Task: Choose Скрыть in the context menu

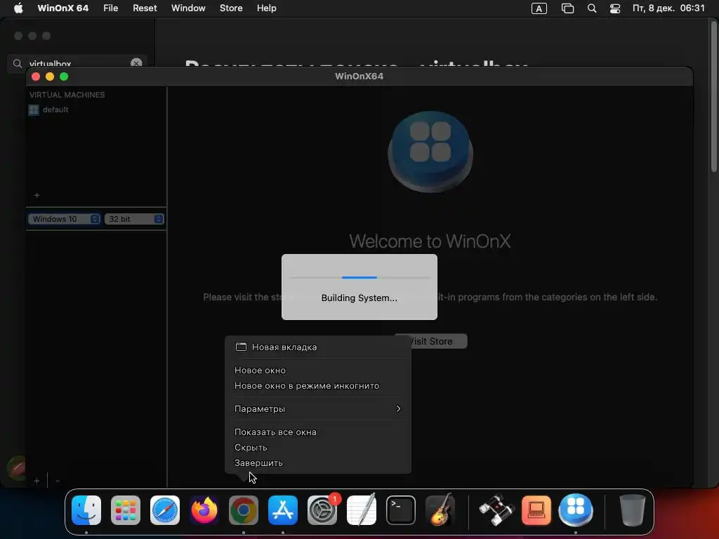Action: click(318, 447)
